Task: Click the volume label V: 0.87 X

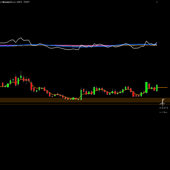Action: click(x=164, y=108)
